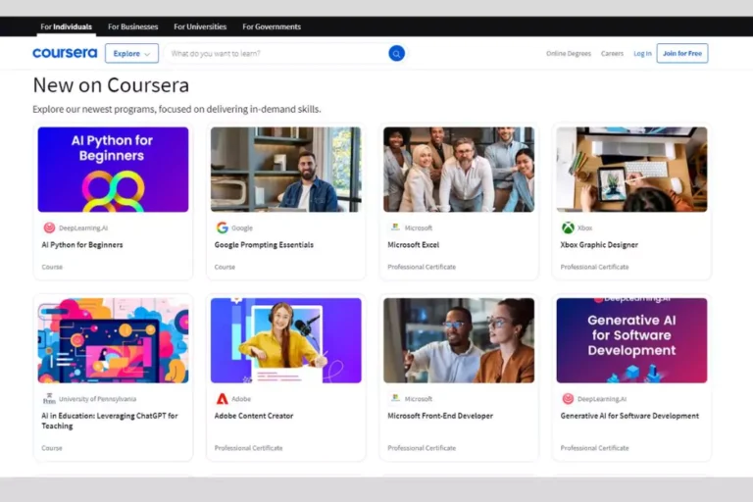Click the 'New on Coursera' heading
Viewport: 753px width, 502px height.
(111, 85)
